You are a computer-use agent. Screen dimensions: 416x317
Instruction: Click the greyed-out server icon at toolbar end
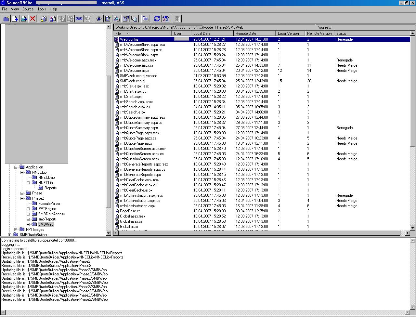(177, 19)
